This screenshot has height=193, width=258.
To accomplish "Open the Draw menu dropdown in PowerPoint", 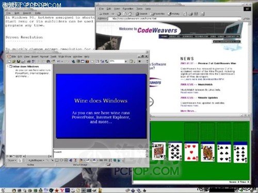I will (x=12, y=160).
